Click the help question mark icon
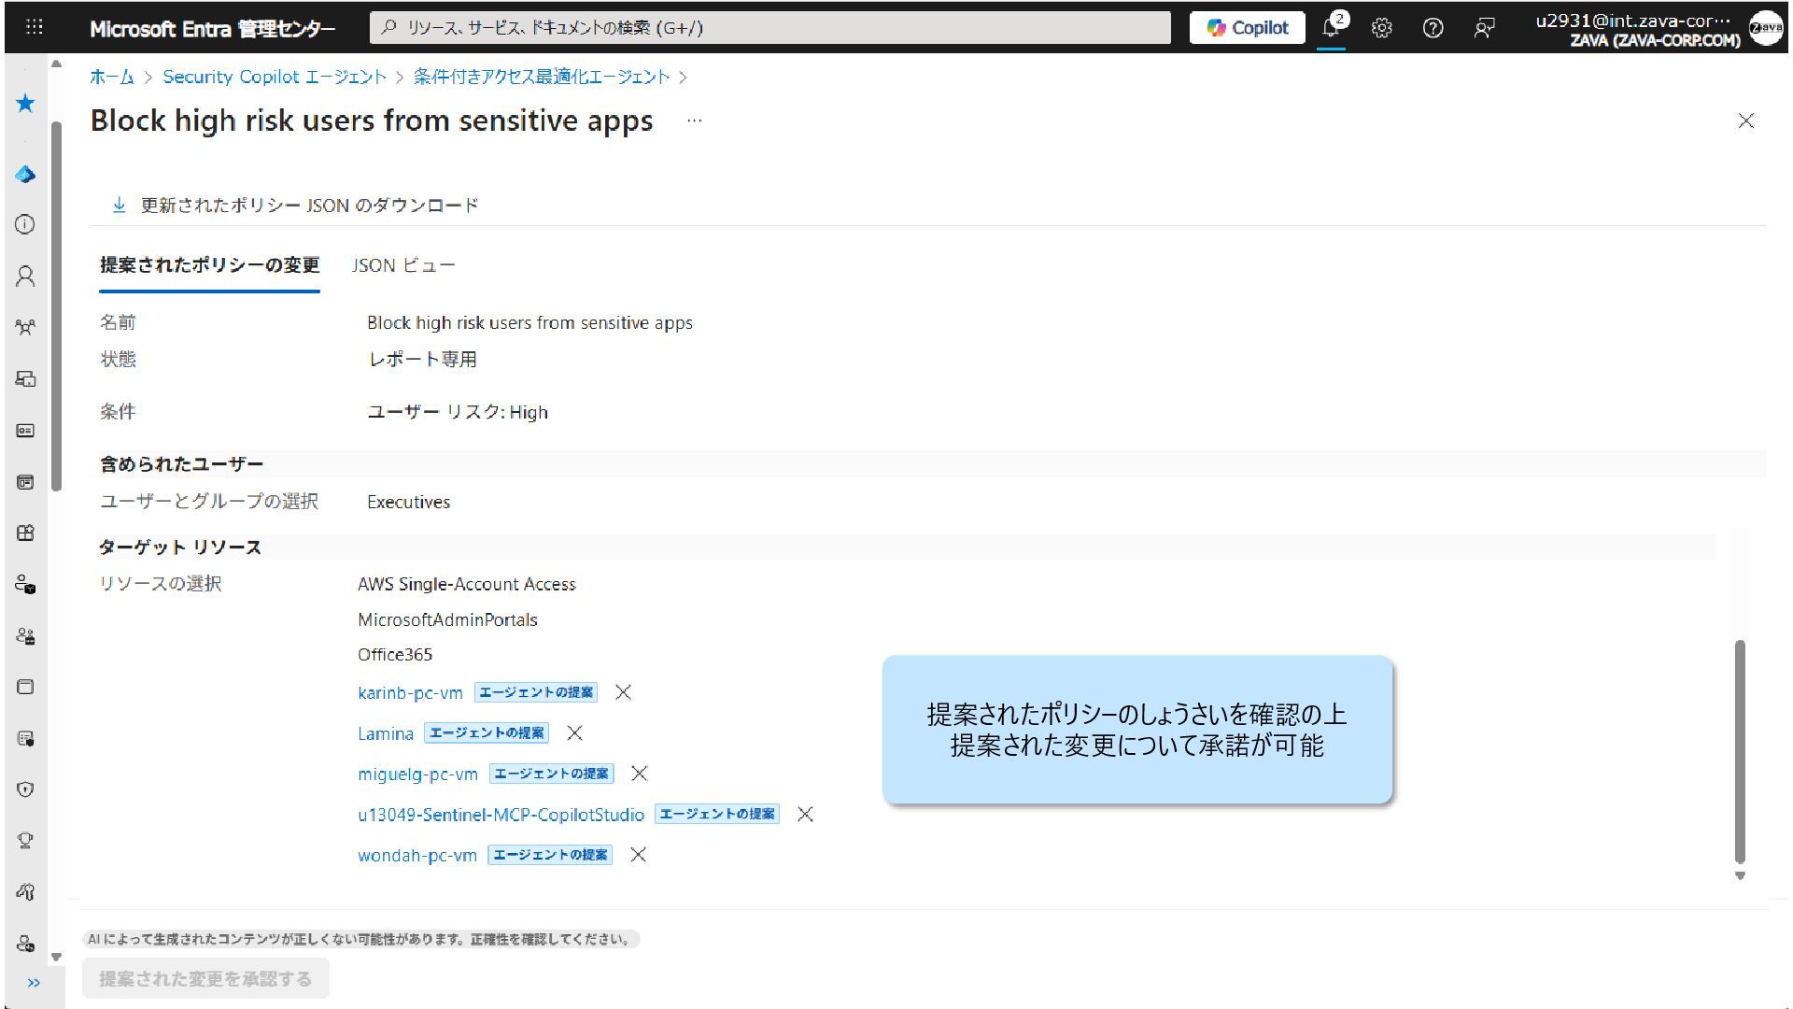Viewport: 1793px width, 1009px height. 1433,28
